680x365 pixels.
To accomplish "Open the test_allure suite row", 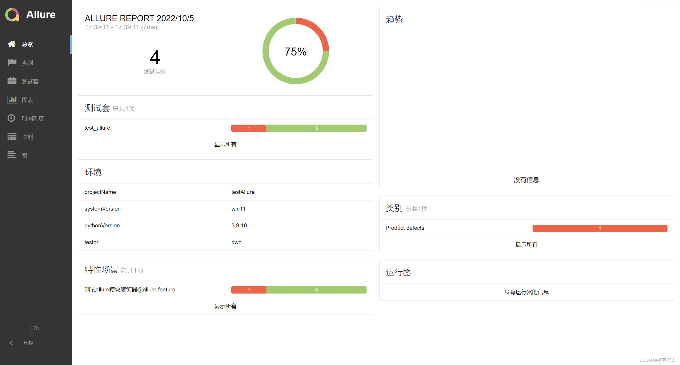I will [x=97, y=128].
